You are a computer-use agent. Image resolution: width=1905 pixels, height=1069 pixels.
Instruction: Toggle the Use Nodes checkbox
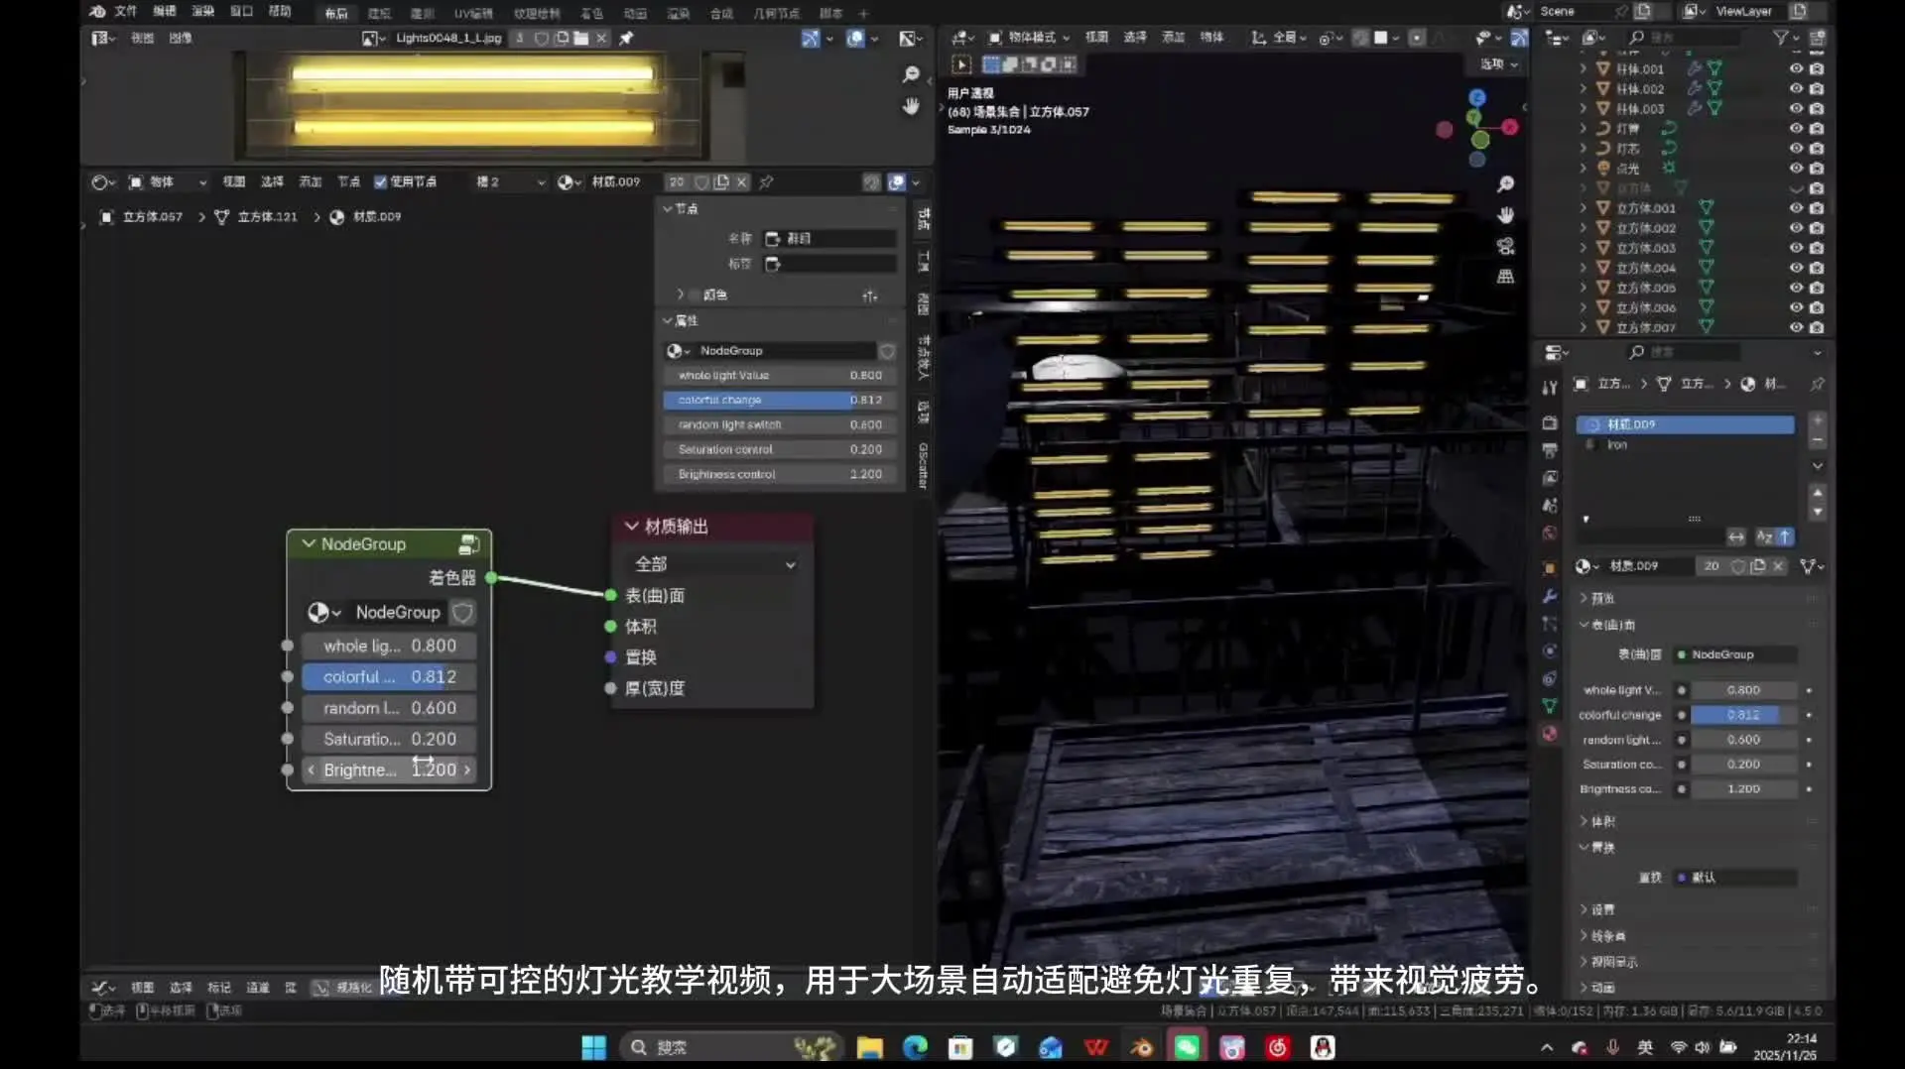point(380,181)
